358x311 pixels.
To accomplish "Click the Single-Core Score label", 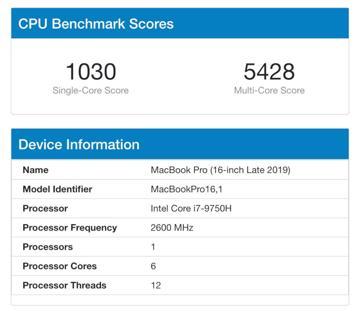I will coord(91,90).
